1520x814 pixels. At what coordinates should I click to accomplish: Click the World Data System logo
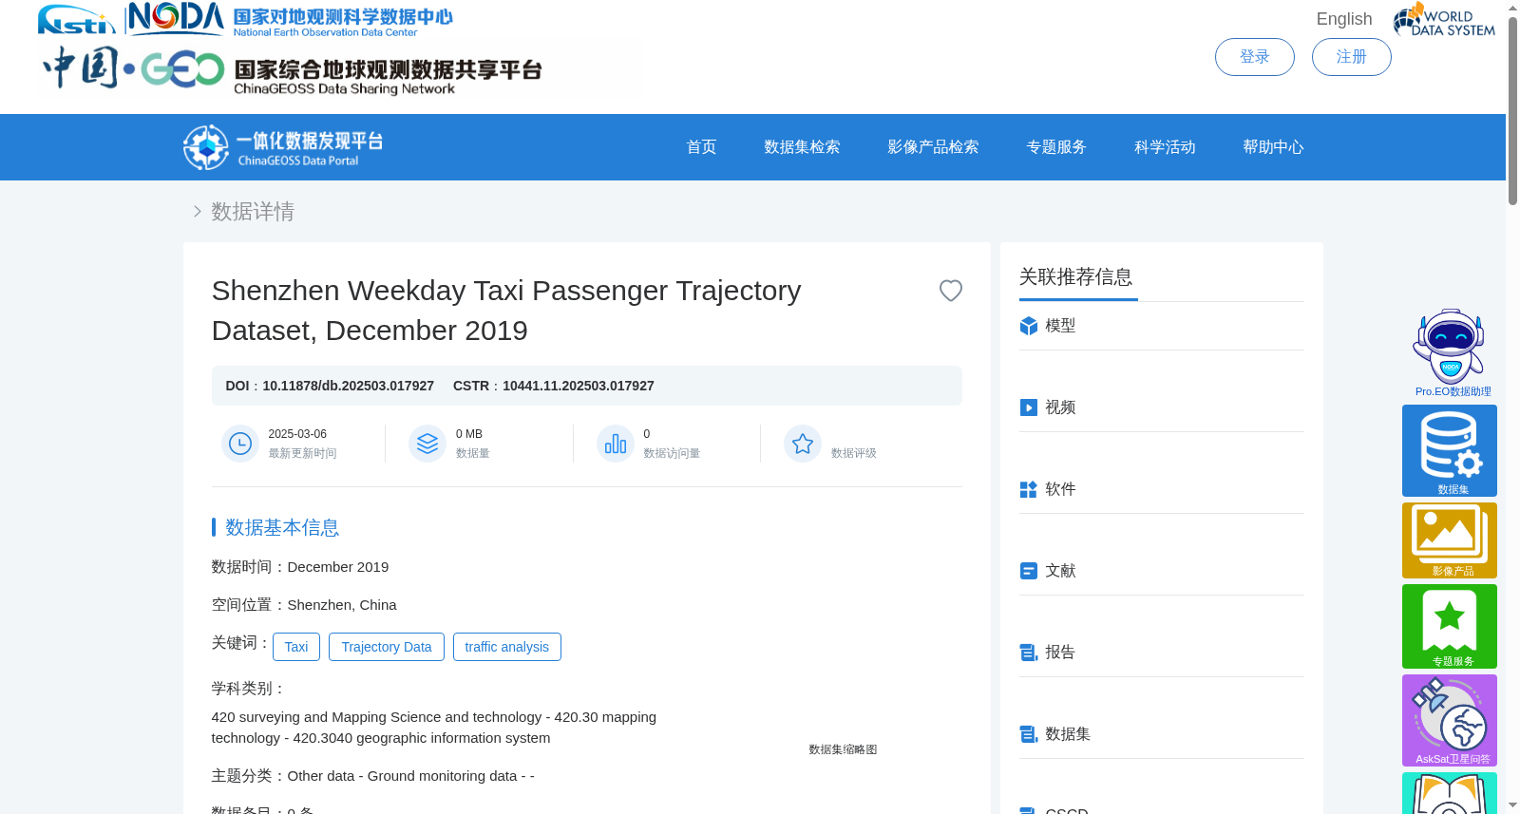point(1444,19)
